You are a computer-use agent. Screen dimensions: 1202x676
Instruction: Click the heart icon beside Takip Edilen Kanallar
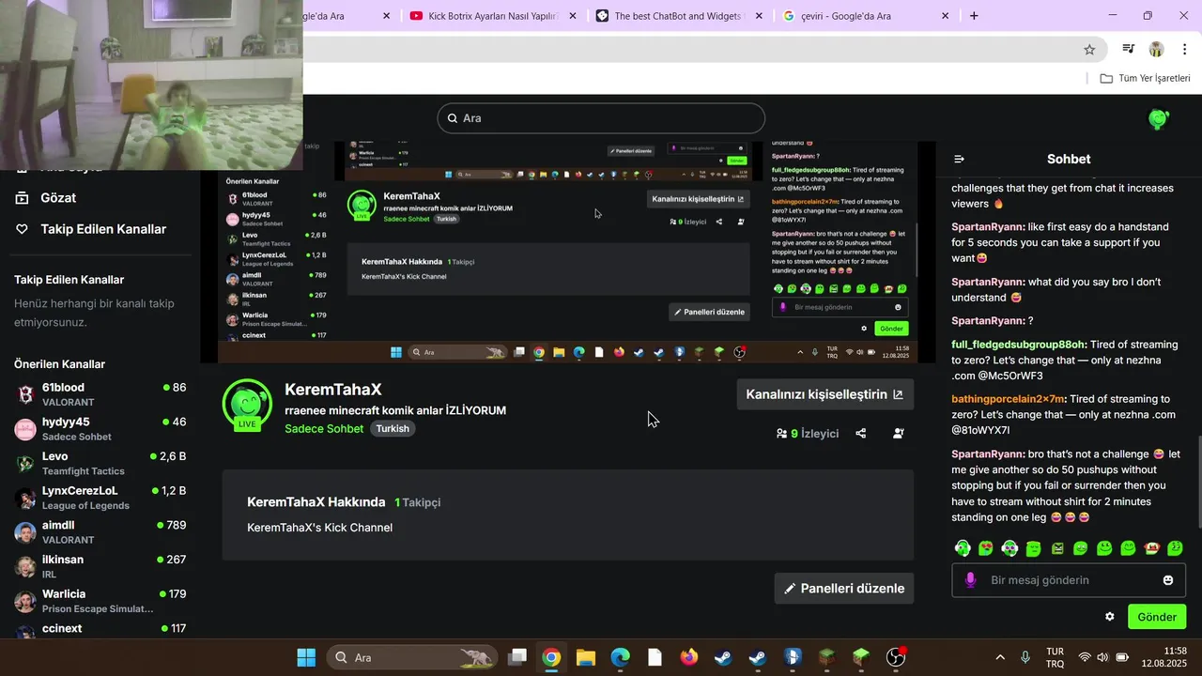[22, 229]
